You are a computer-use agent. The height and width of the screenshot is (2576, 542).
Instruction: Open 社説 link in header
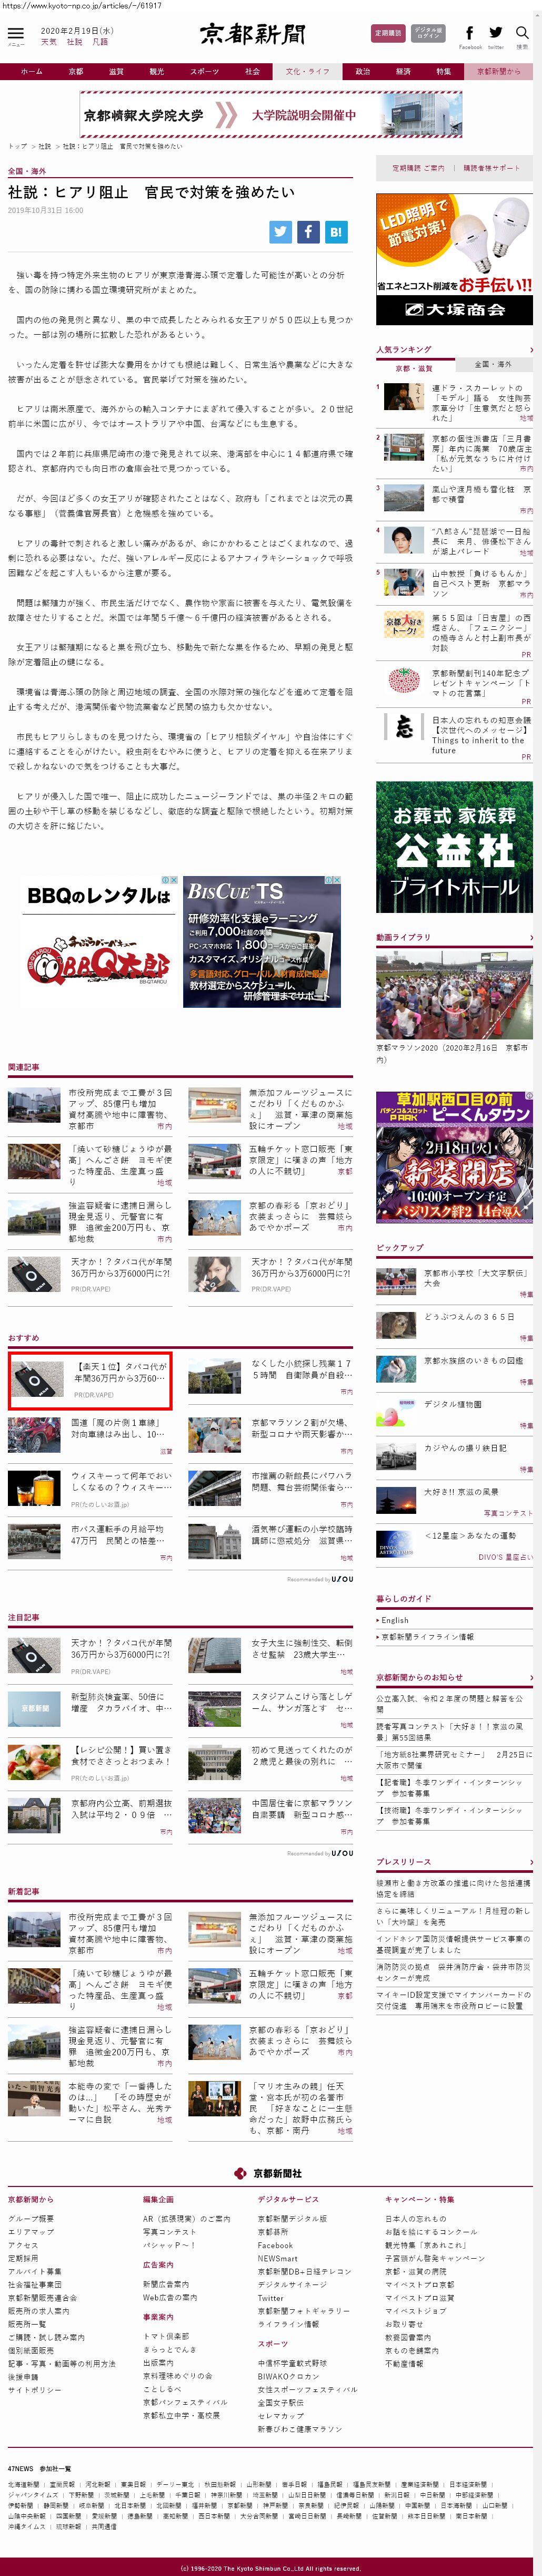pyautogui.click(x=75, y=42)
